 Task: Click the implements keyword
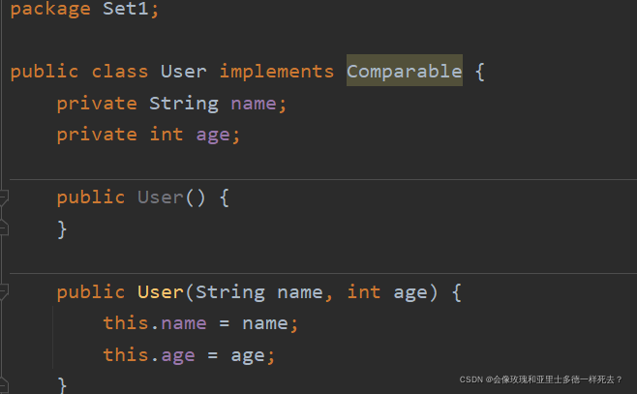click(277, 72)
